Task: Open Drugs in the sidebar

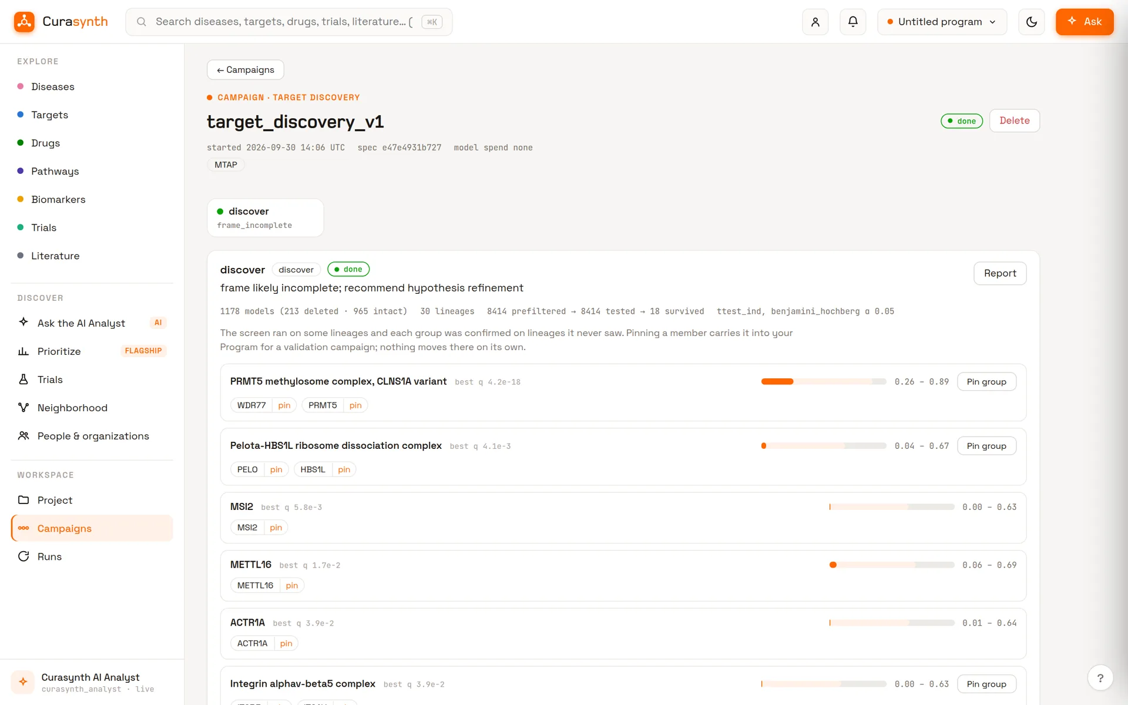Action: tap(46, 143)
